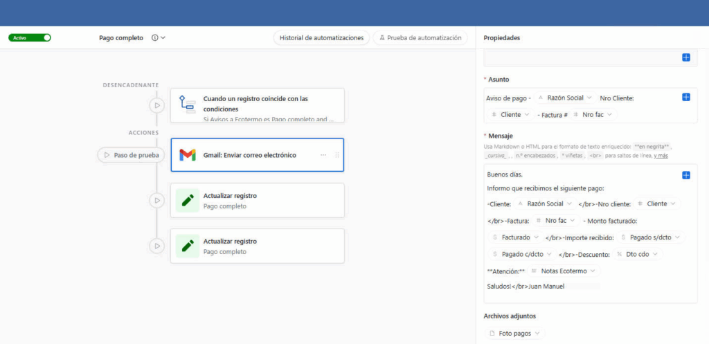Screen dimensions: 709x344
Task: Click Prueba de automatización button
Action: (420, 38)
